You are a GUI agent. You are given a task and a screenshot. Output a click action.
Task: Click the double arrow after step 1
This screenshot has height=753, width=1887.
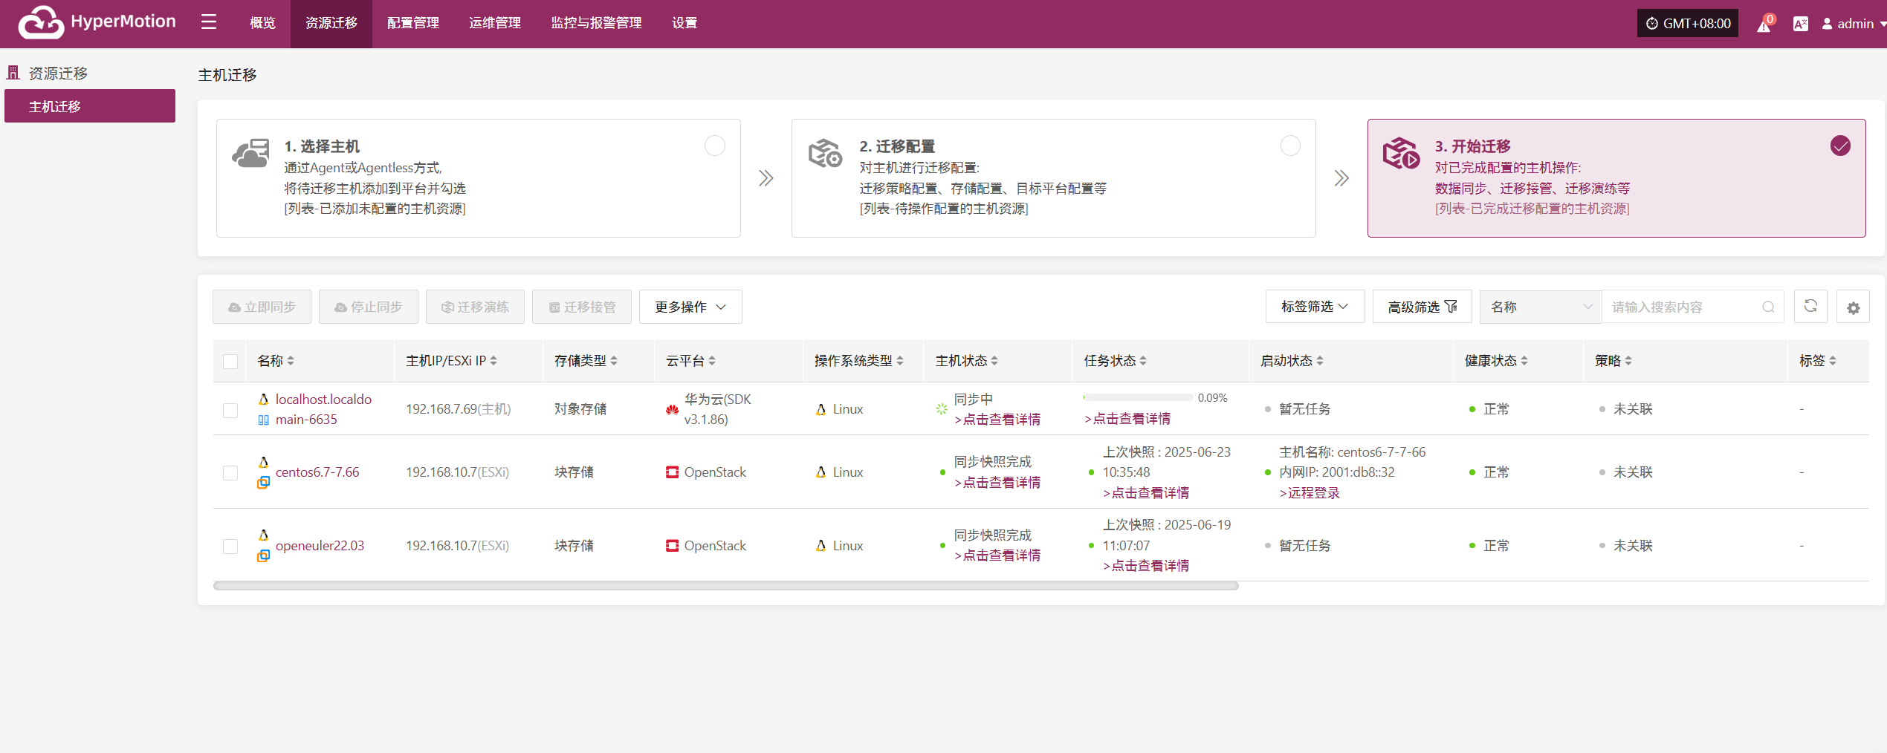point(766,178)
